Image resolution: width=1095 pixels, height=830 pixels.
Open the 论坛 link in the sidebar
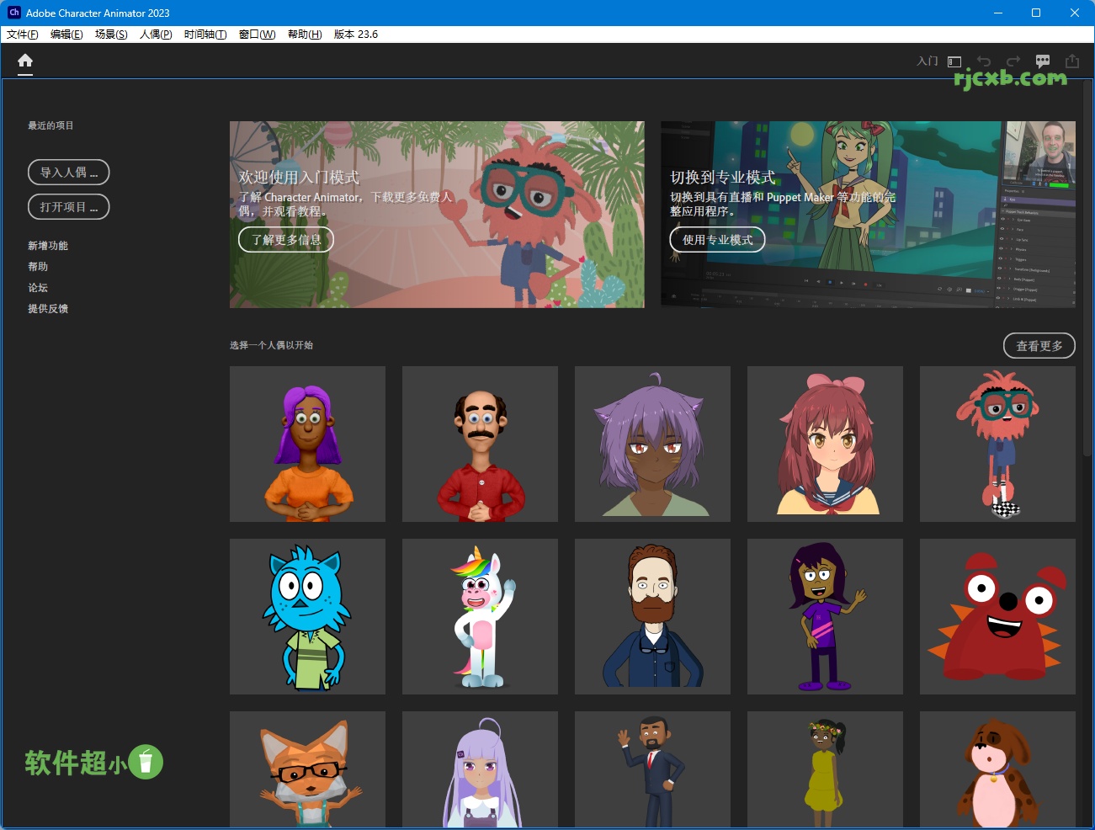(37, 287)
